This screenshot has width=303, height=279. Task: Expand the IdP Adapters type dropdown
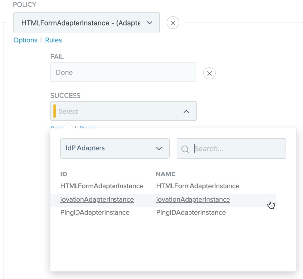[x=114, y=148]
